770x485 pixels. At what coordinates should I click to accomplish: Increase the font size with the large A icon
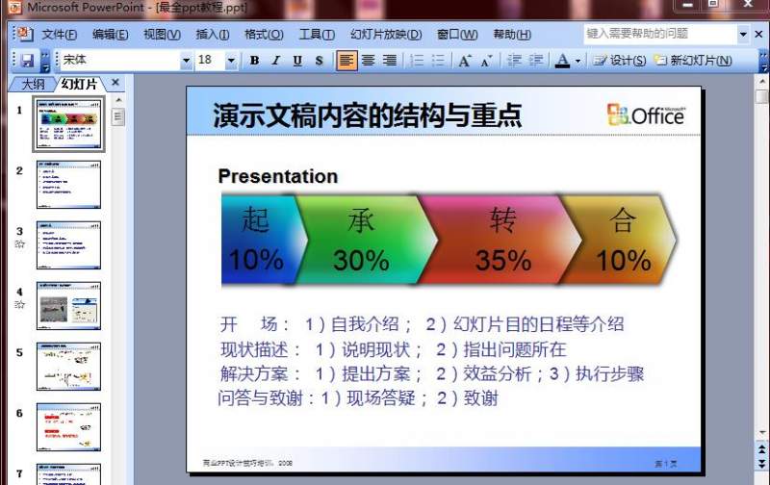[465, 61]
